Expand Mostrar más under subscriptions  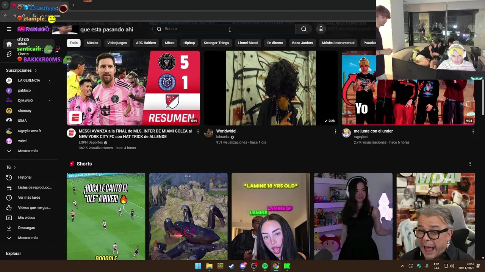[29, 151]
